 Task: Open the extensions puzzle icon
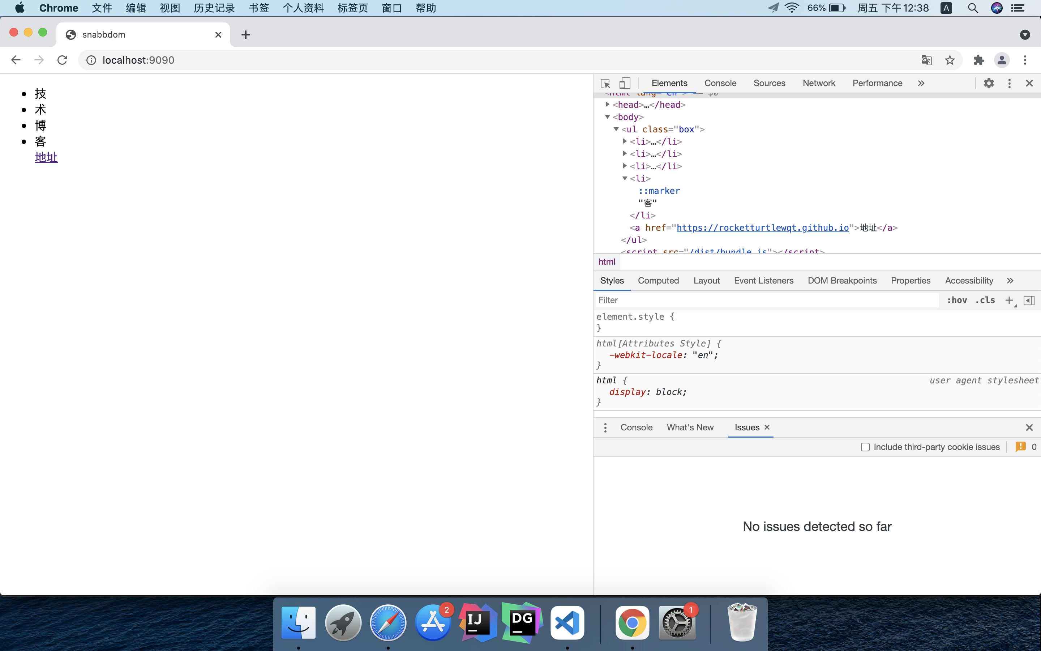(978, 60)
